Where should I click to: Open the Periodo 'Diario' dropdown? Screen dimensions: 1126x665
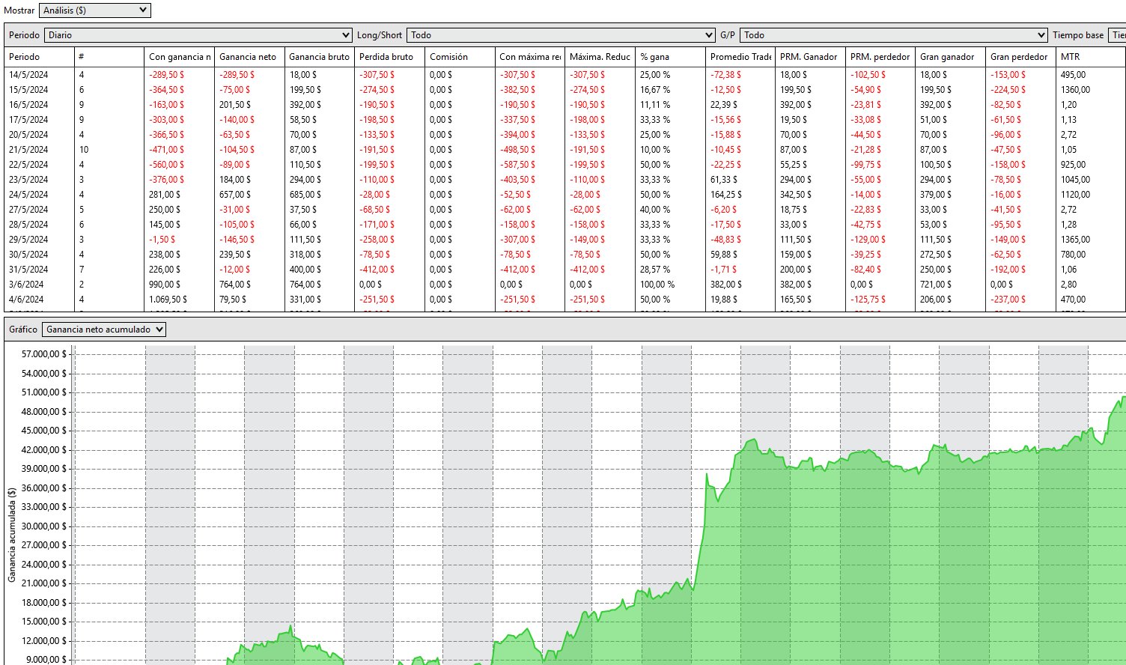tap(198, 35)
